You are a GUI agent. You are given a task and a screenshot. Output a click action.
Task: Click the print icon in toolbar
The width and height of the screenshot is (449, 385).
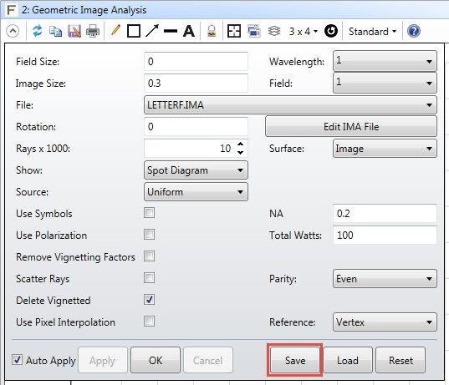[x=93, y=31]
